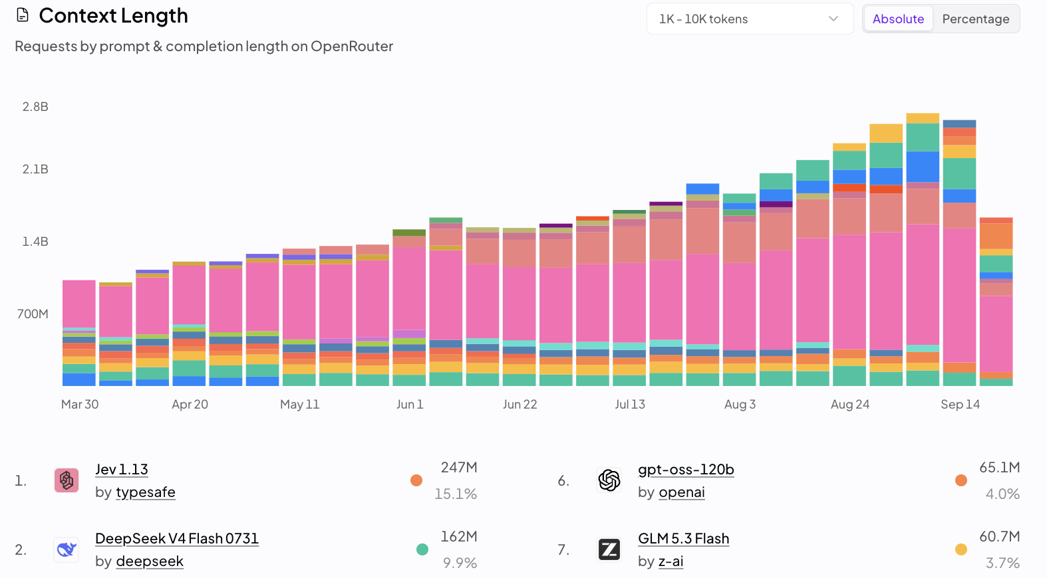Open the typesafe author link
The image size is (1047, 578).
coord(146,492)
